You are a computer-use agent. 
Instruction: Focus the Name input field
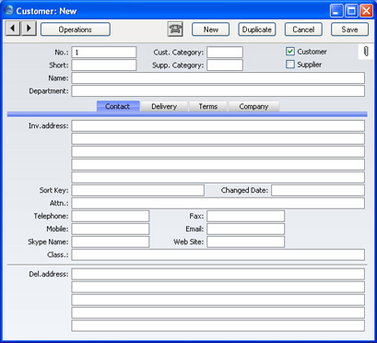coord(218,78)
